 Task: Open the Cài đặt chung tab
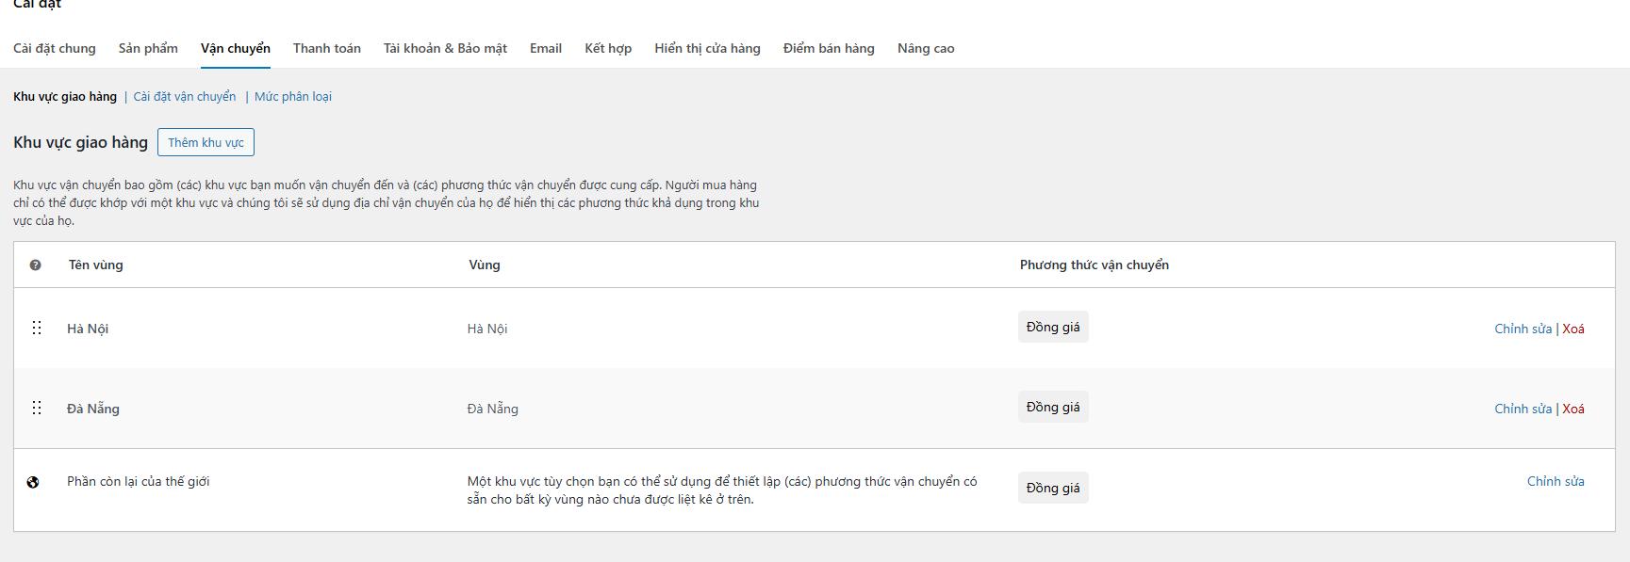55,48
